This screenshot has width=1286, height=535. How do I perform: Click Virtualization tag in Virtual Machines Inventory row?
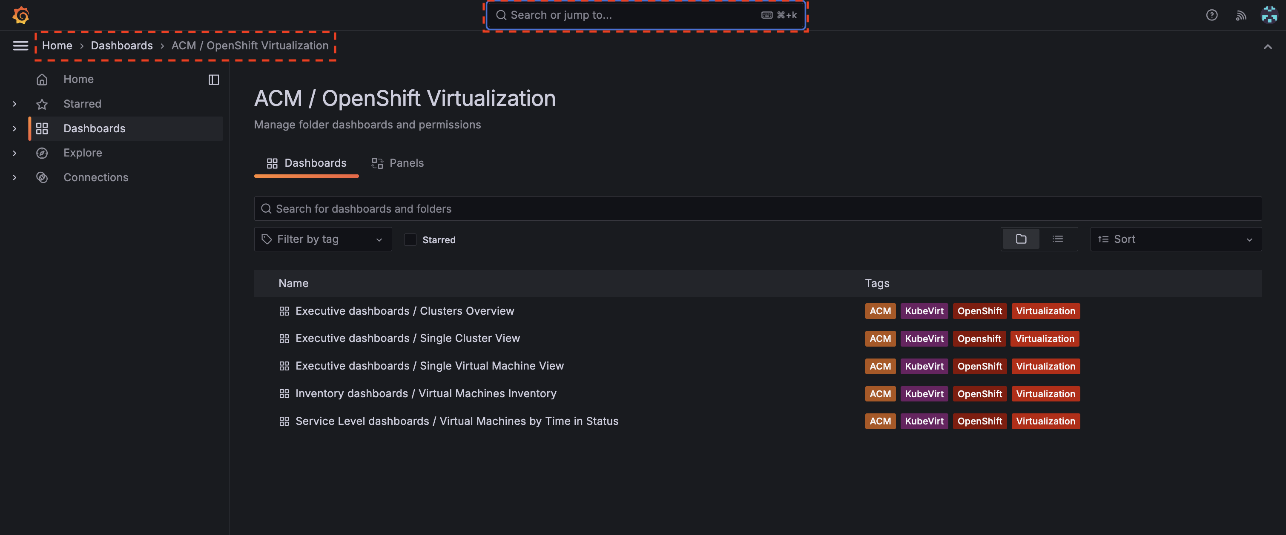(x=1045, y=394)
